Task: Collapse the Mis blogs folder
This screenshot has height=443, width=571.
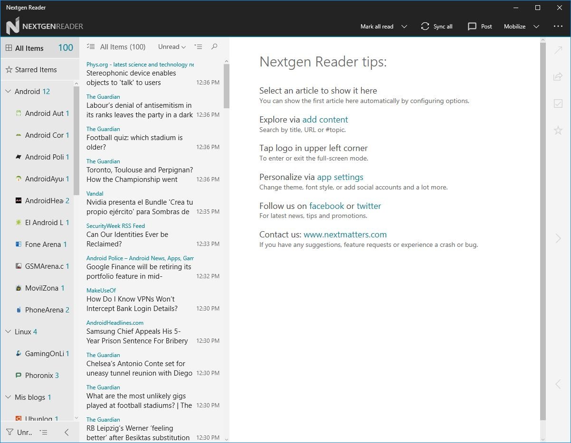Action: click(8, 397)
